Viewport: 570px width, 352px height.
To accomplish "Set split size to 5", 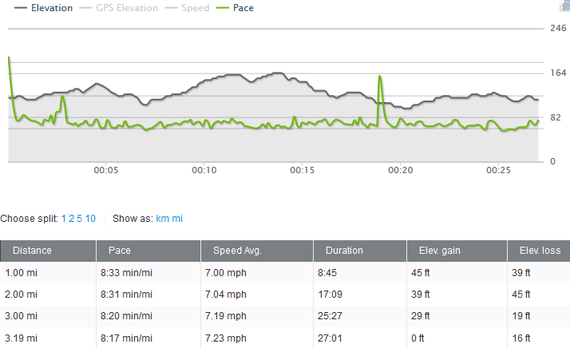I will click(79, 218).
